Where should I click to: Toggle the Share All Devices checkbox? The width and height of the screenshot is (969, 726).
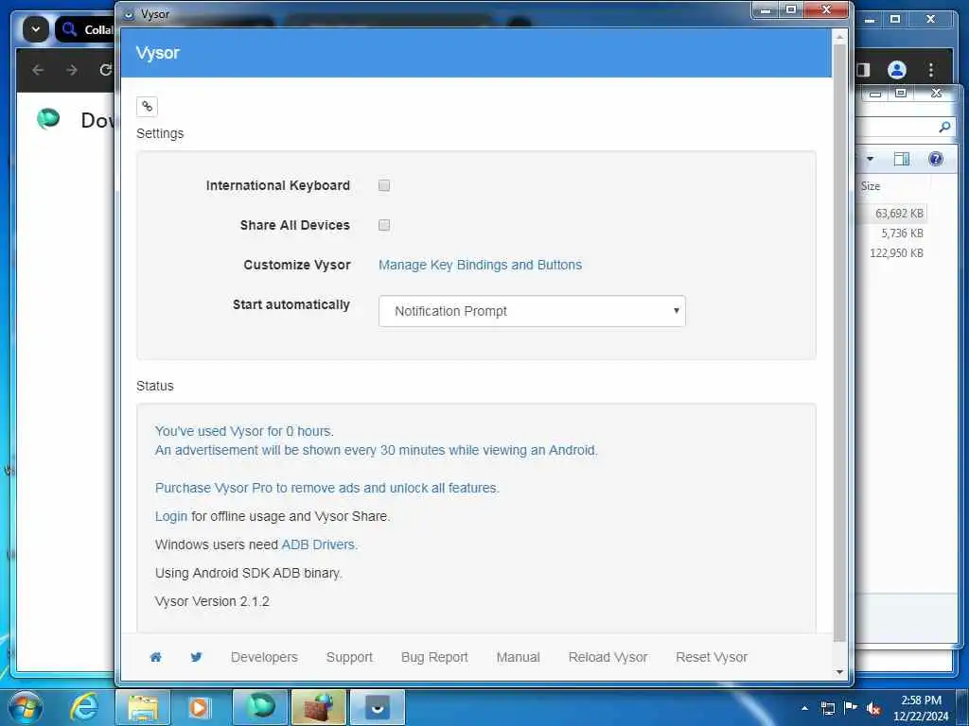click(x=384, y=225)
